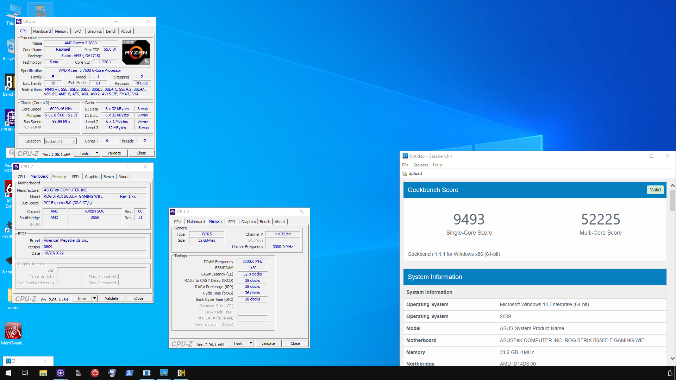Open About tab in Memory CPU-Z window

pos(280,222)
